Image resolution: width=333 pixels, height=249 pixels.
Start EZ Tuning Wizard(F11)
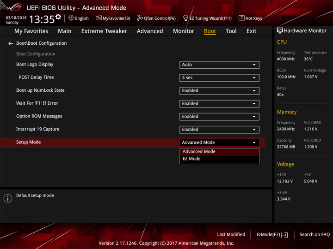[x=207, y=18]
